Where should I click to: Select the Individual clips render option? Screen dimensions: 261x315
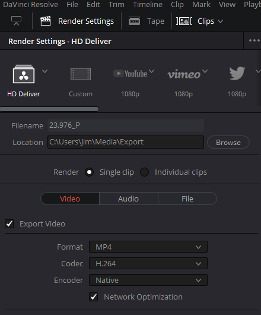click(144, 172)
